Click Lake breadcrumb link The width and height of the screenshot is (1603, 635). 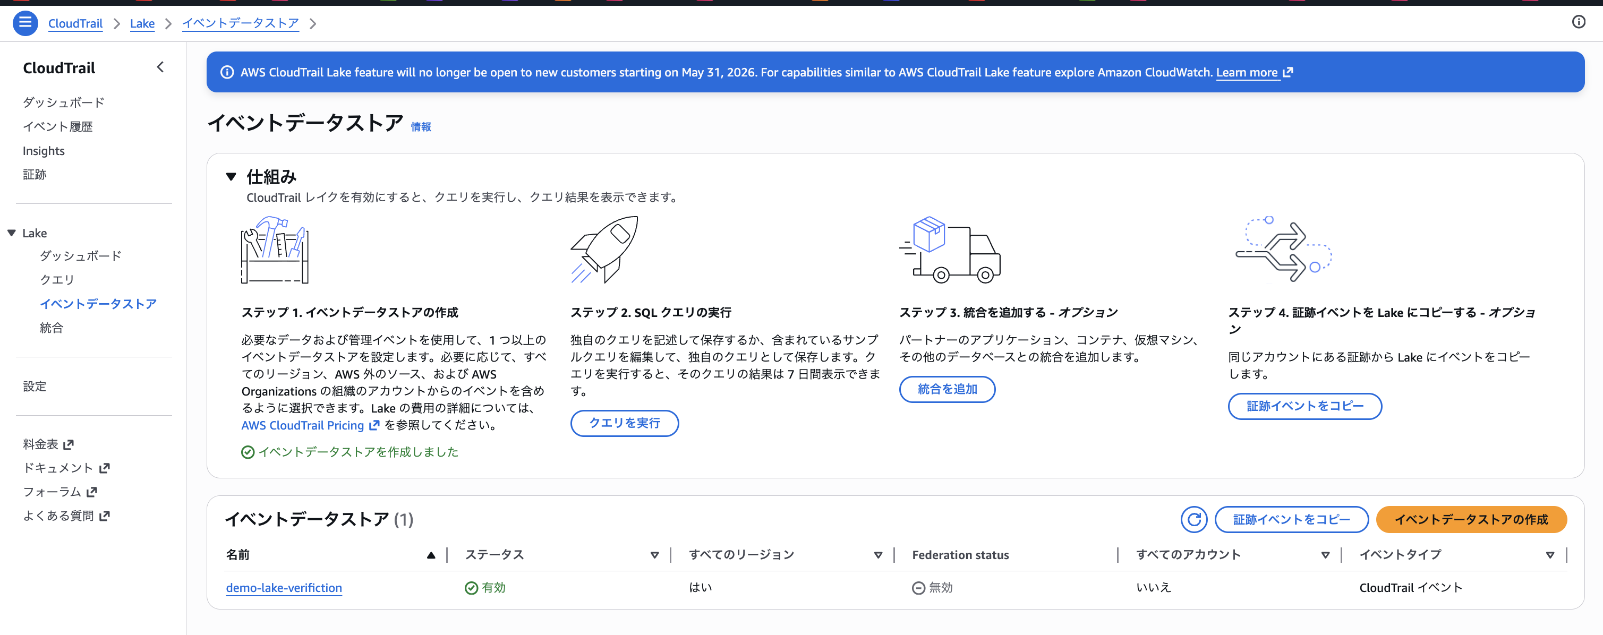(142, 23)
